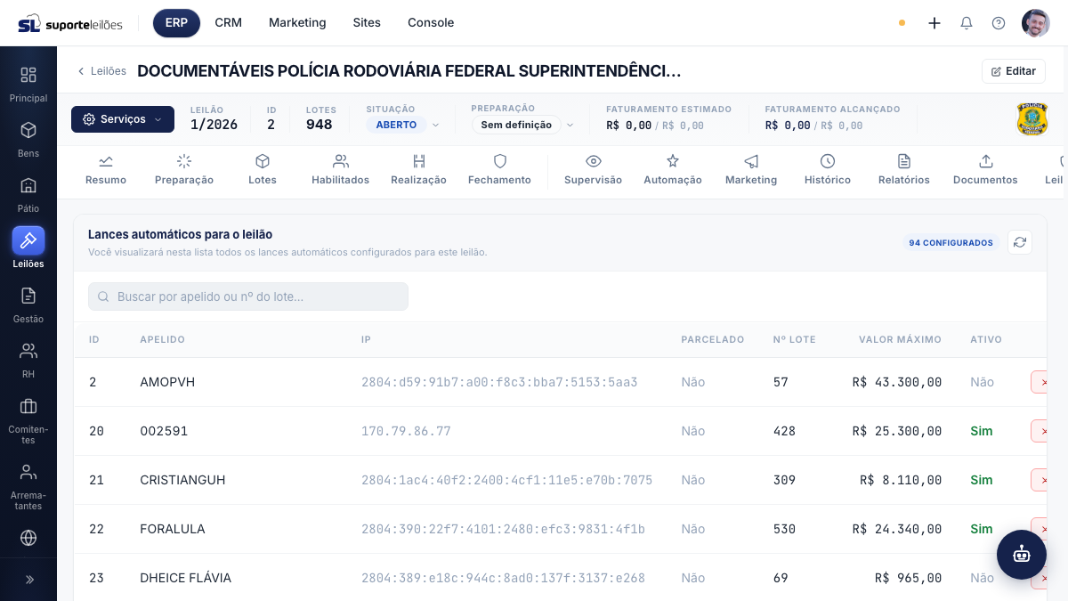Click the suporte leilões logo
This screenshot has width=1068, height=601.
coord(70,23)
